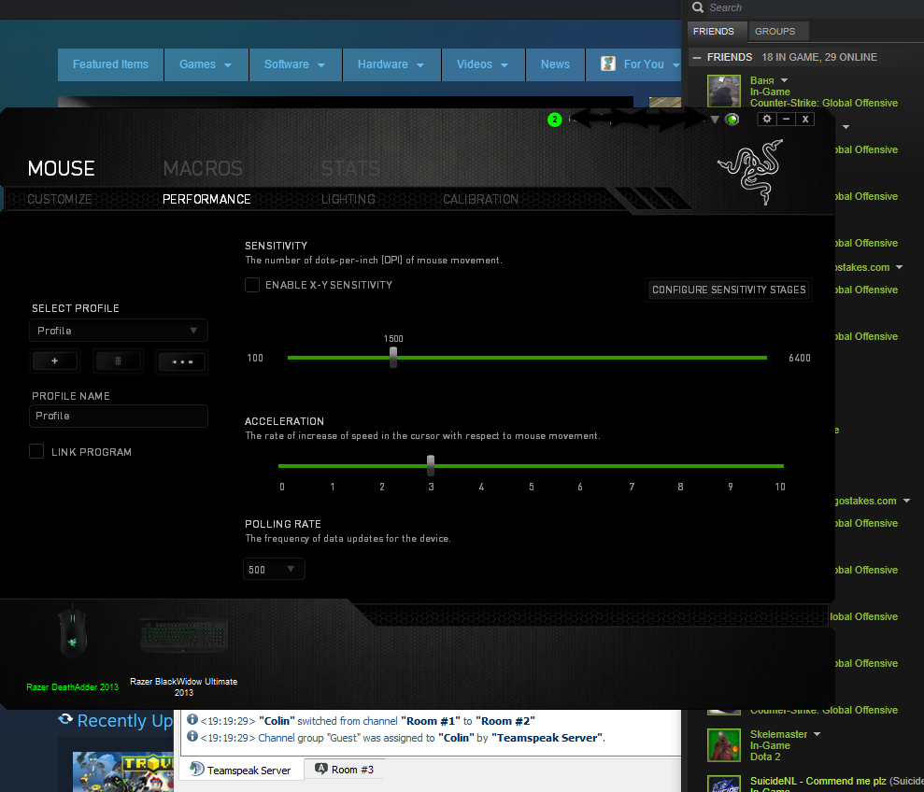Open profile options three-dots button
The image size is (924, 792).
point(182,361)
